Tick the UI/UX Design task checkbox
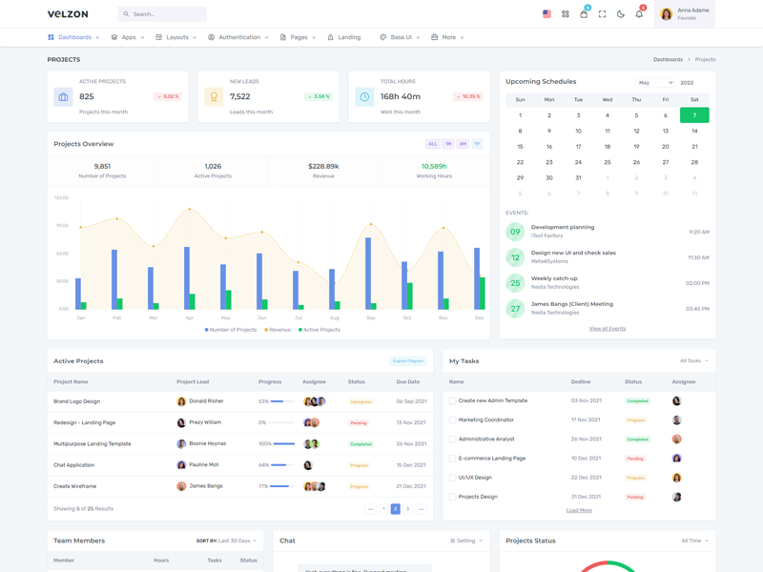The image size is (763, 572). 452,478
